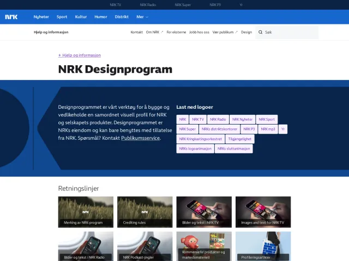This screenshot has height=261, width=349.
Task: Open the Kontakt page
Action: tap(136, 32)
